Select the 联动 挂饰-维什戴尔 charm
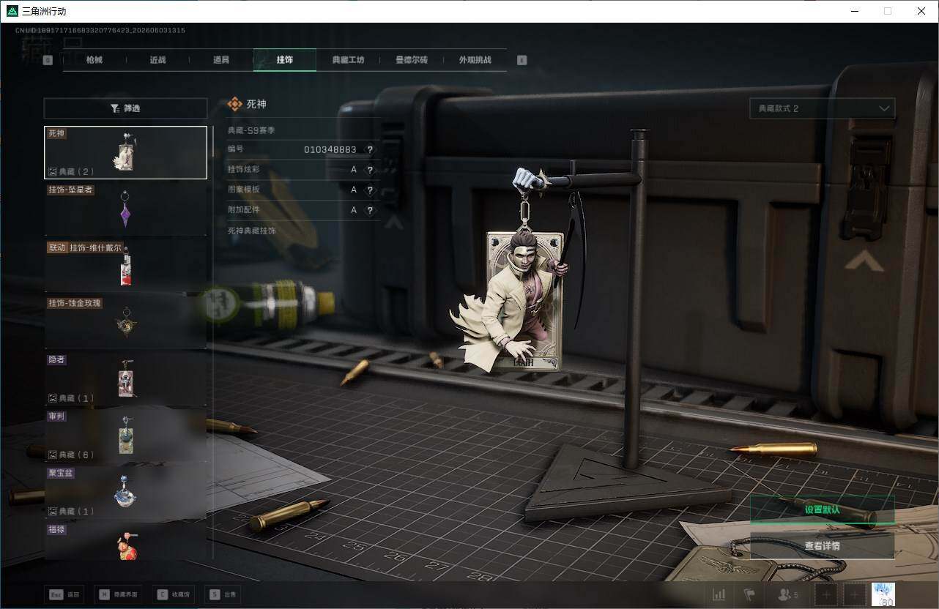The height and width of the screenshot is (609, 939). 125,266
